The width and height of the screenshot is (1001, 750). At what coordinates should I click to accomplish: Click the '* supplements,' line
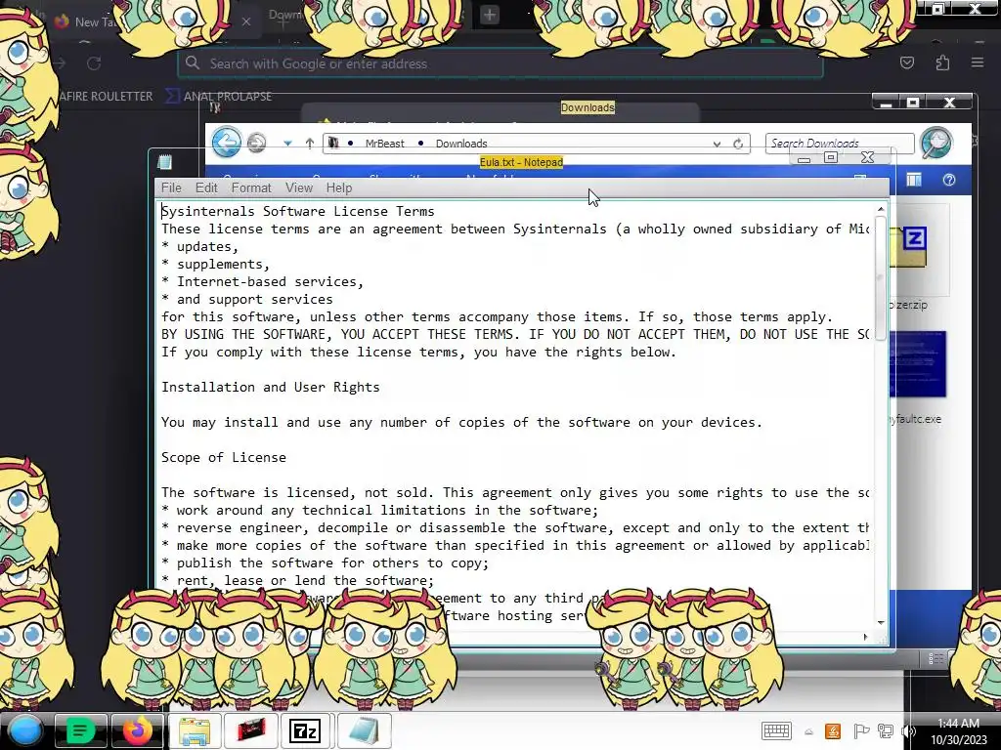click(x=216, y=264)
